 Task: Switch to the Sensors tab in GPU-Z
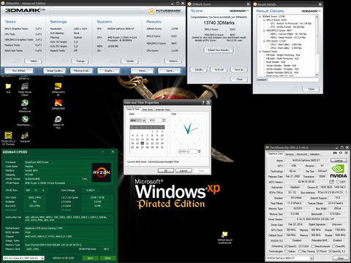tap(290, 154)
